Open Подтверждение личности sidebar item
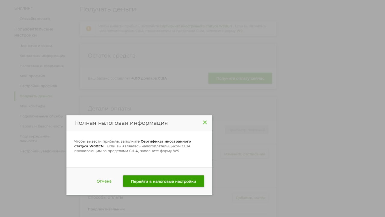Screen dimensions: 385x217 (x=35, y=139)
